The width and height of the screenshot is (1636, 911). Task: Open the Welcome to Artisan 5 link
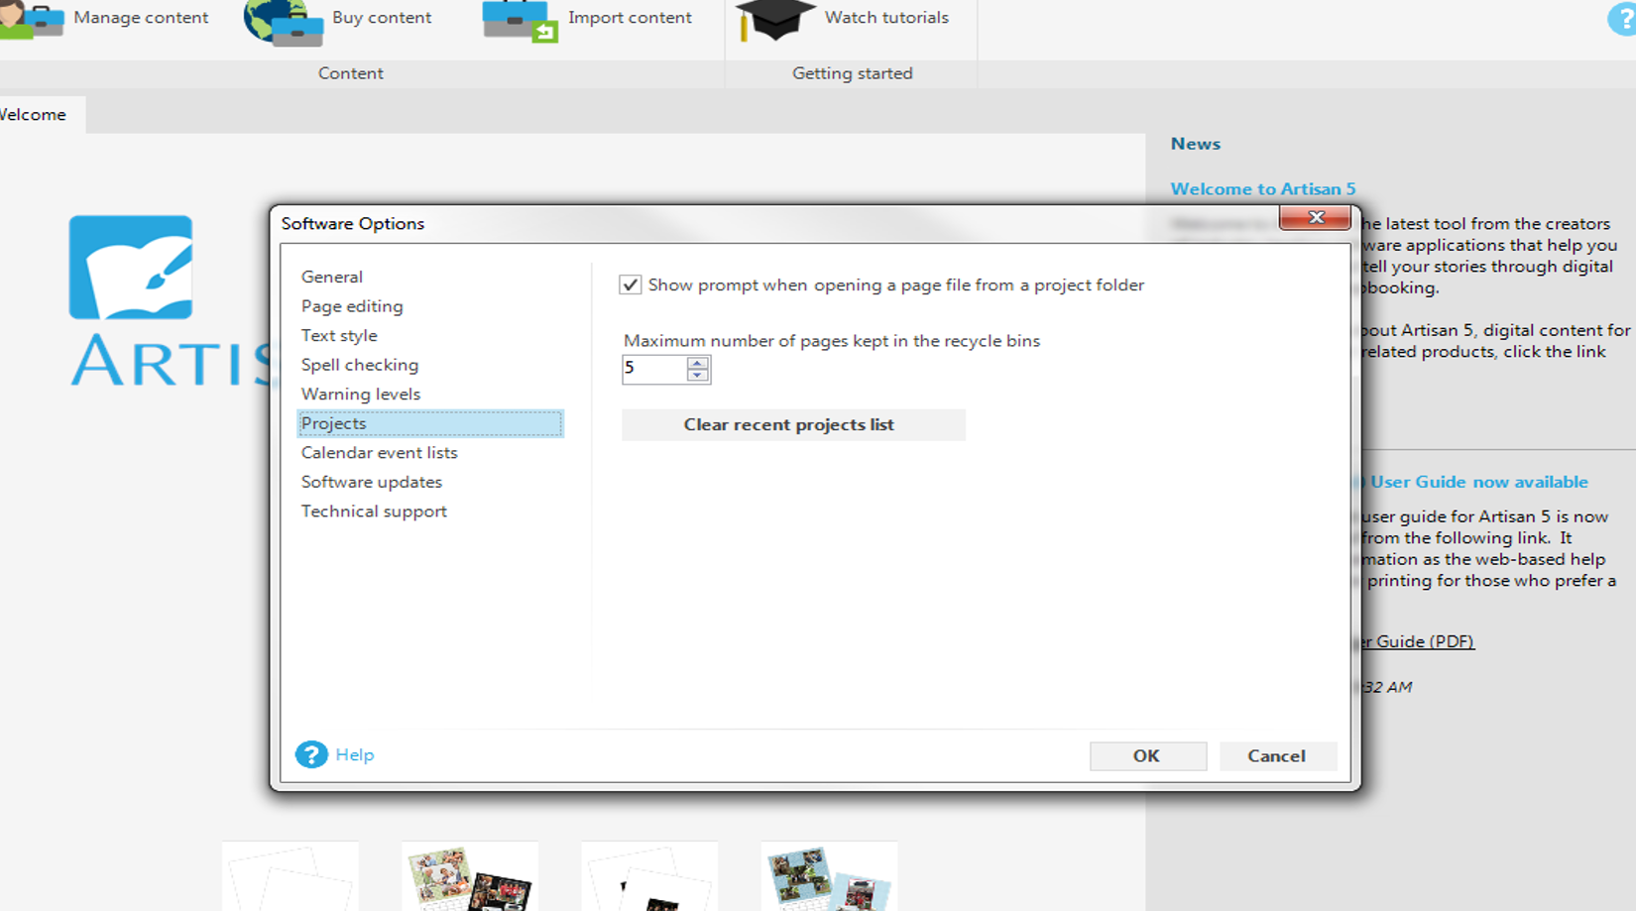click(1262, 189)
